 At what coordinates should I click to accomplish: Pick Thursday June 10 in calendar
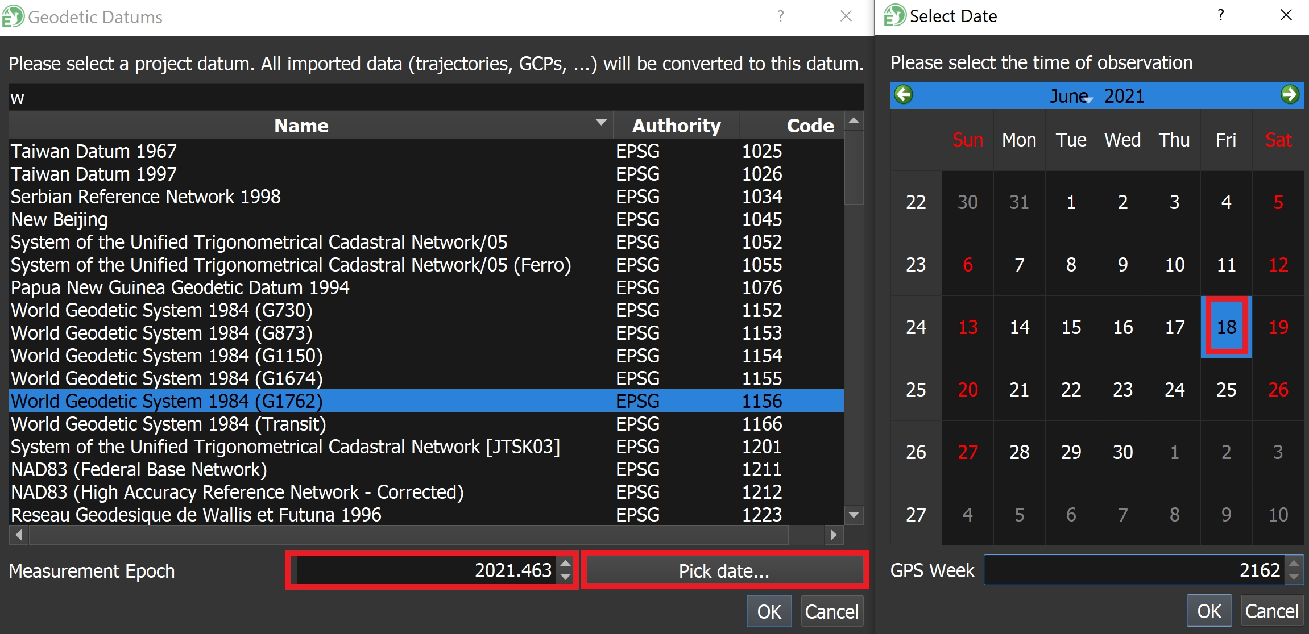coord(1175,265)
